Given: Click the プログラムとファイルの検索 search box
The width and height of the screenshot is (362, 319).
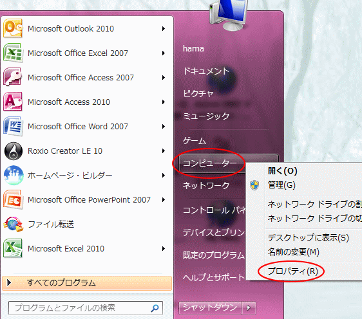Looking at the screenshot, I should point(86,308).
